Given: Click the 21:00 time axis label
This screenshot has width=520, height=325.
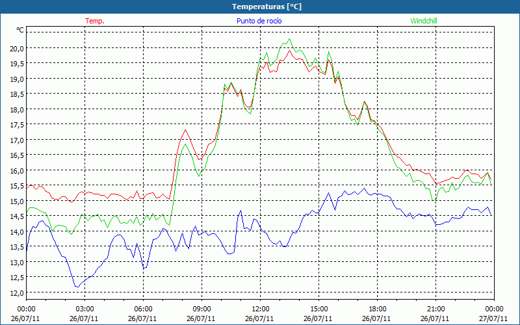Looking at the screenshot, I should point(435,309).
